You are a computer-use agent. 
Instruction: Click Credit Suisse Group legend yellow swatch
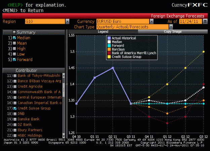click(109, 57)
